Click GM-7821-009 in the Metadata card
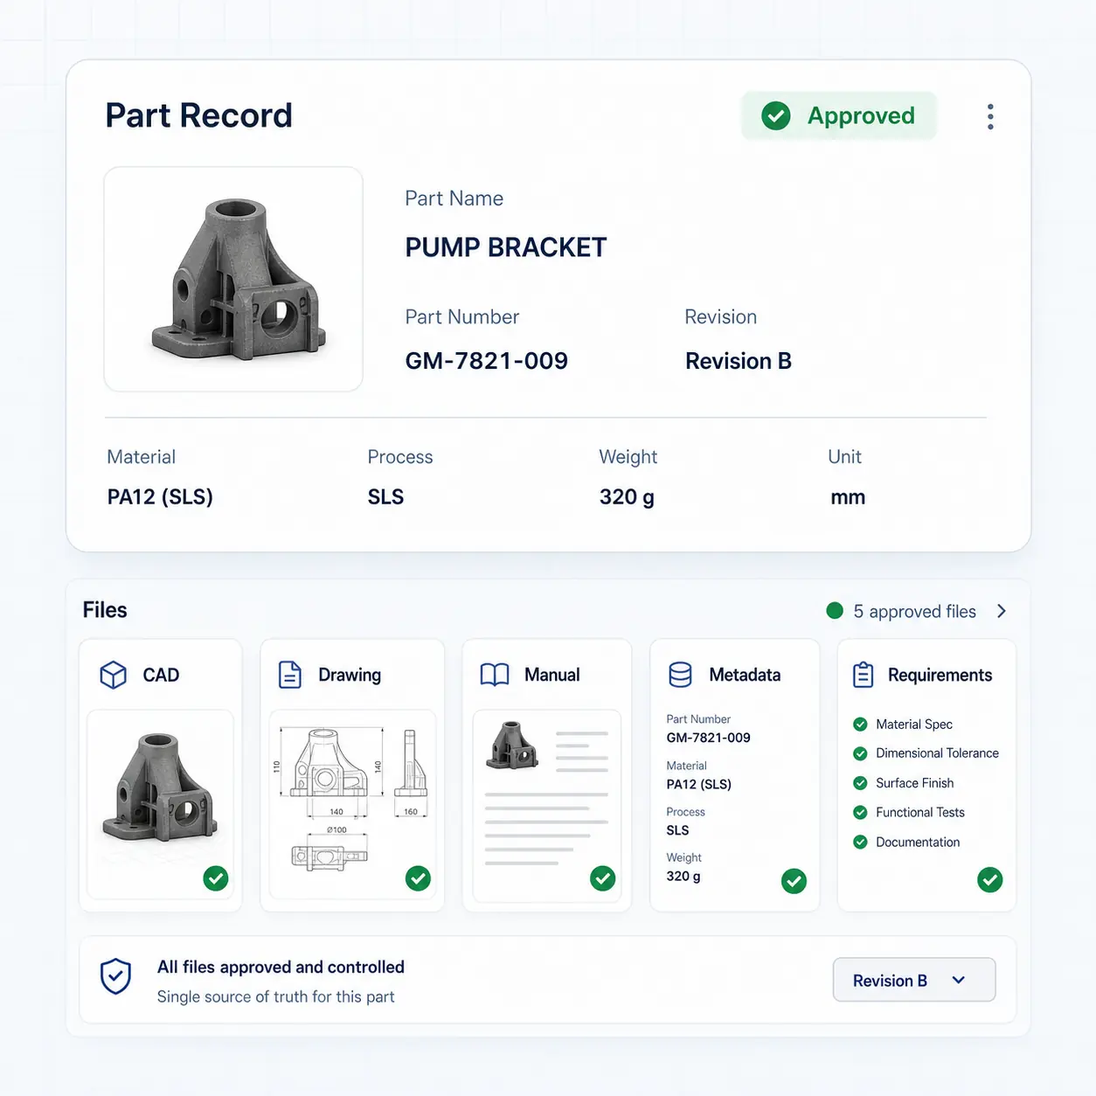Image resolution: width=1096 pixels, height=1096 pixels. coord(708,738)
